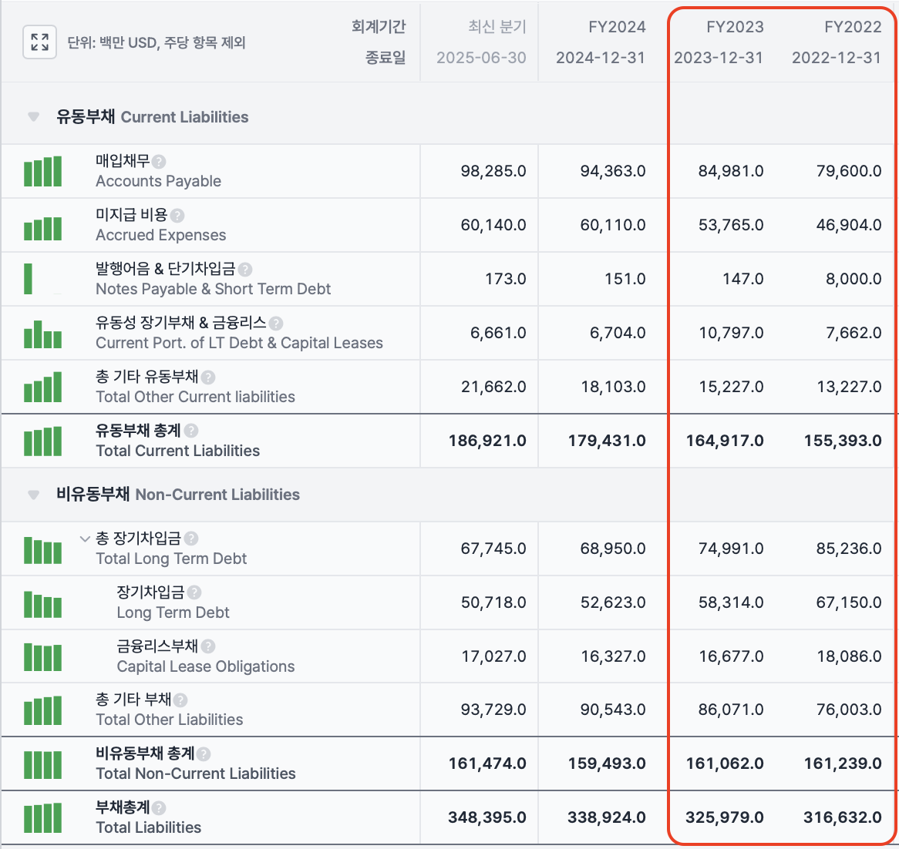Click help icon next to 미지급 비용

click(x=177, y=216)
